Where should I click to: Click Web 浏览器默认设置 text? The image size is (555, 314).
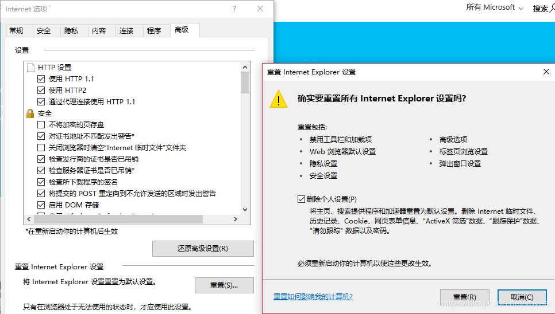point(342,151)
